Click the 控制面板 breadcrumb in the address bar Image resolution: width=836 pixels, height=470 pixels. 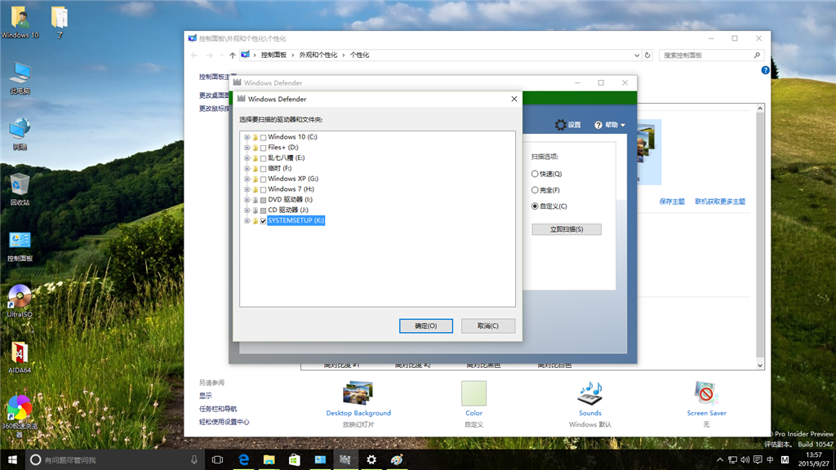click(273, 55)
